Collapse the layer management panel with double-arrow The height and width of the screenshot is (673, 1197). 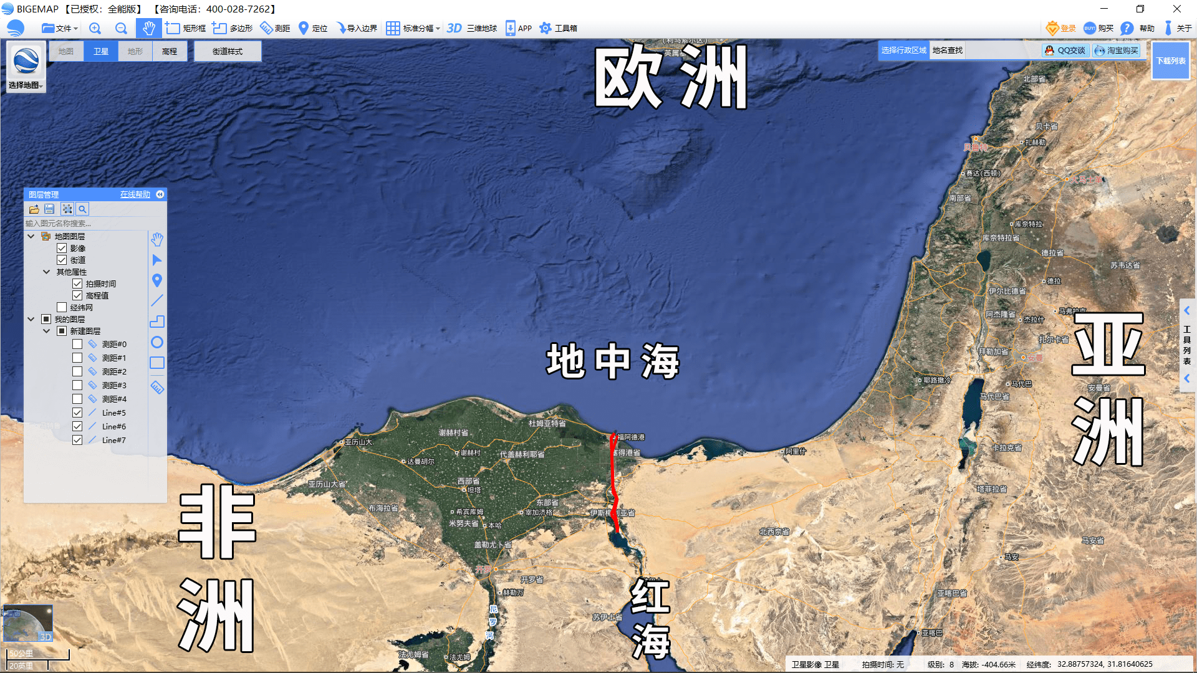160,194
